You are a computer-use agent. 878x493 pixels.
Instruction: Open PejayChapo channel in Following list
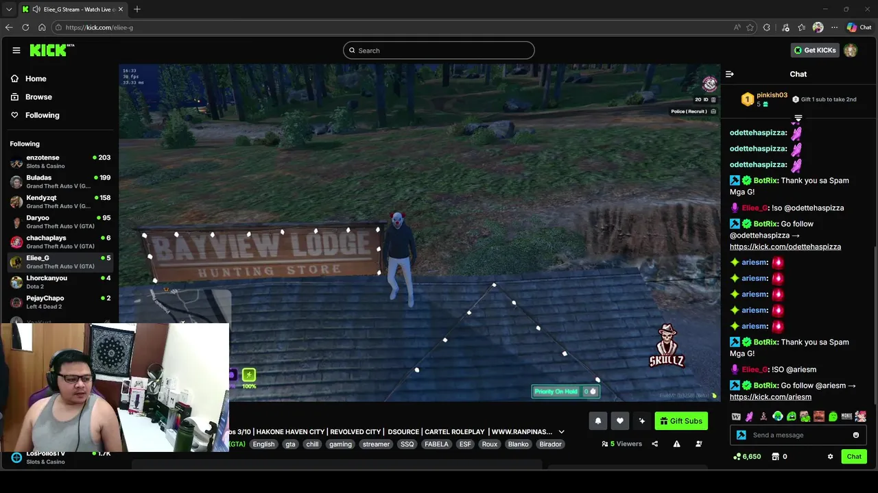coord(60,302)
